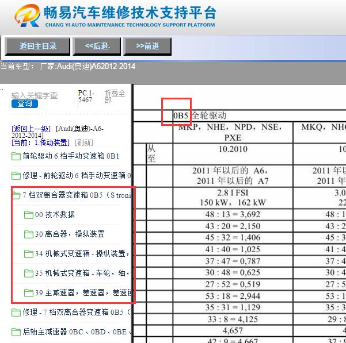
Task: Click the 4,657 value cell
Action: [x=233, y=330]
